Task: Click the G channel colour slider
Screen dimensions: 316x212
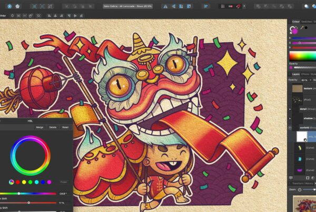Action: [304, 43]
